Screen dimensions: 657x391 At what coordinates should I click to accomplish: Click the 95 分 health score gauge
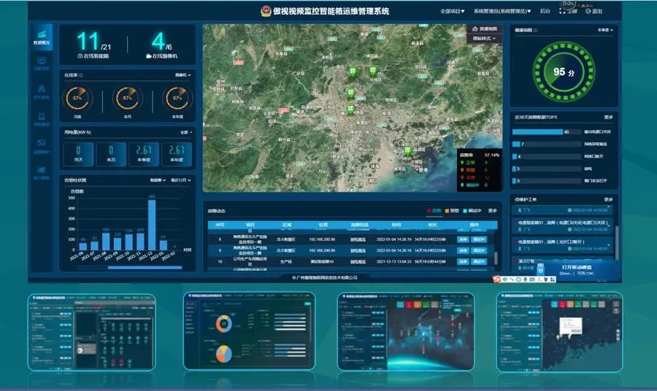click(564, 72)
